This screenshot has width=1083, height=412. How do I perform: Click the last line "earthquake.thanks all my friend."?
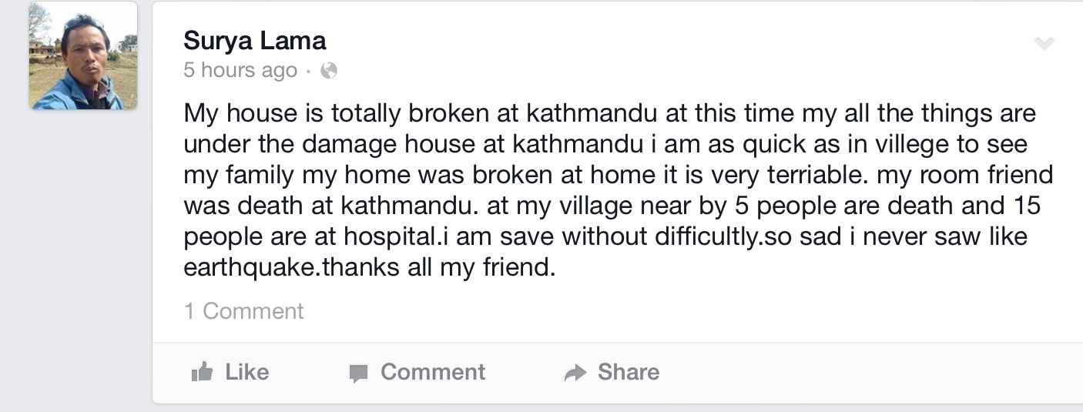click(369, 267)
